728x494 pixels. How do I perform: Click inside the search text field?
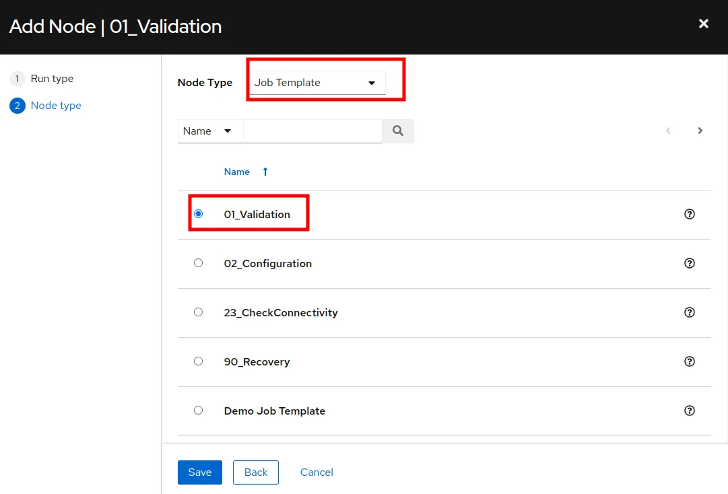312,131
